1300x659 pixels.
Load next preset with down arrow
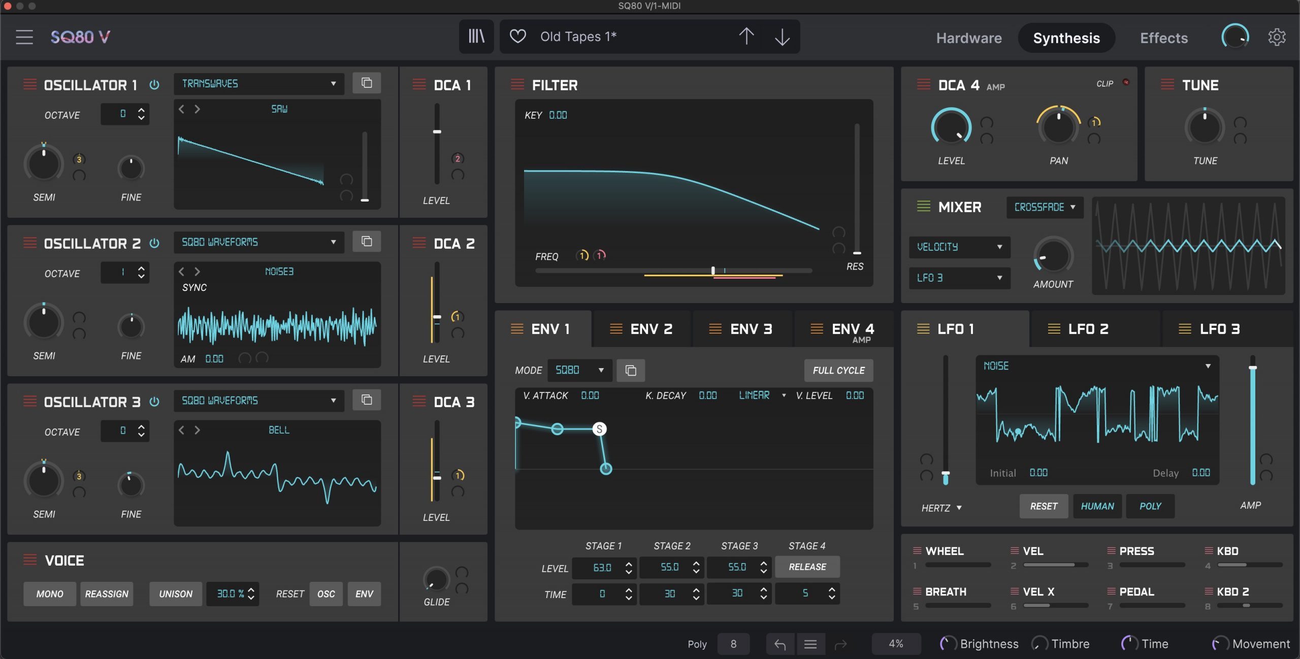click(x=782, y=37)
